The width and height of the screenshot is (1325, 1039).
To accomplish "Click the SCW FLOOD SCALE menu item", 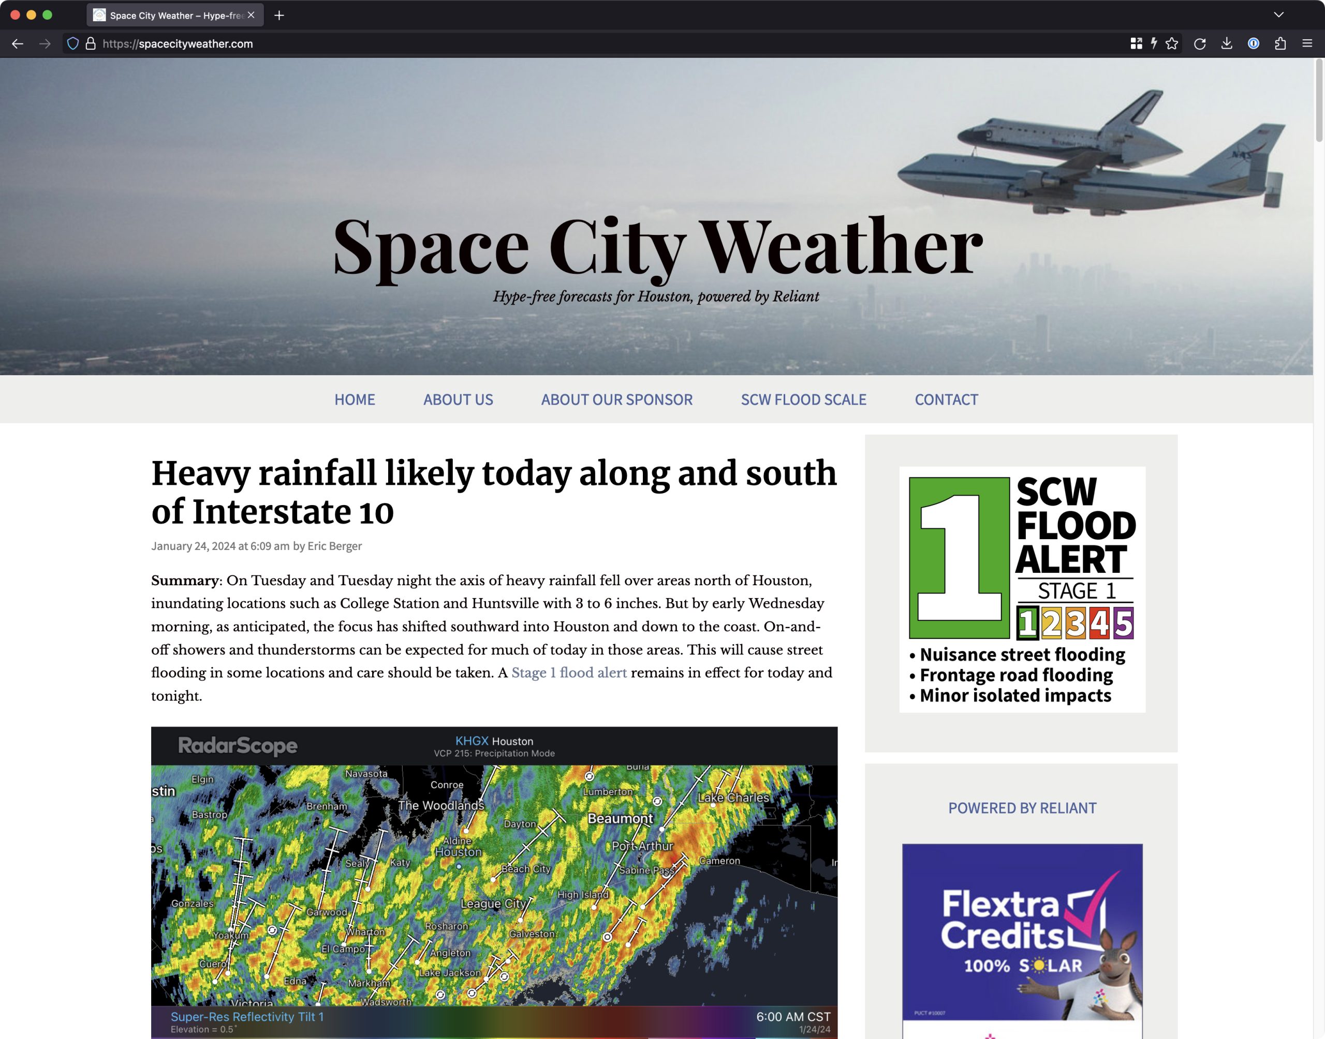I will tap(803, 399).
